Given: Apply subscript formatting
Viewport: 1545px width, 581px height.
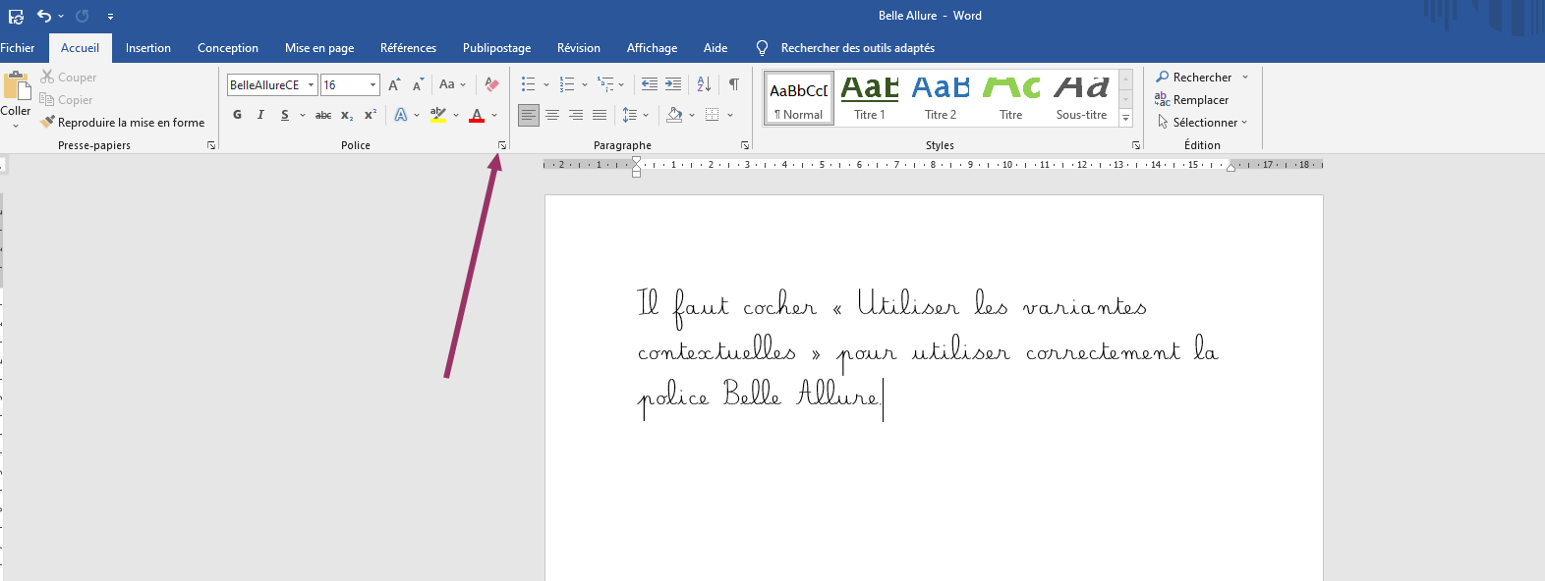Looking at the screenshot, I should point(347,115).
